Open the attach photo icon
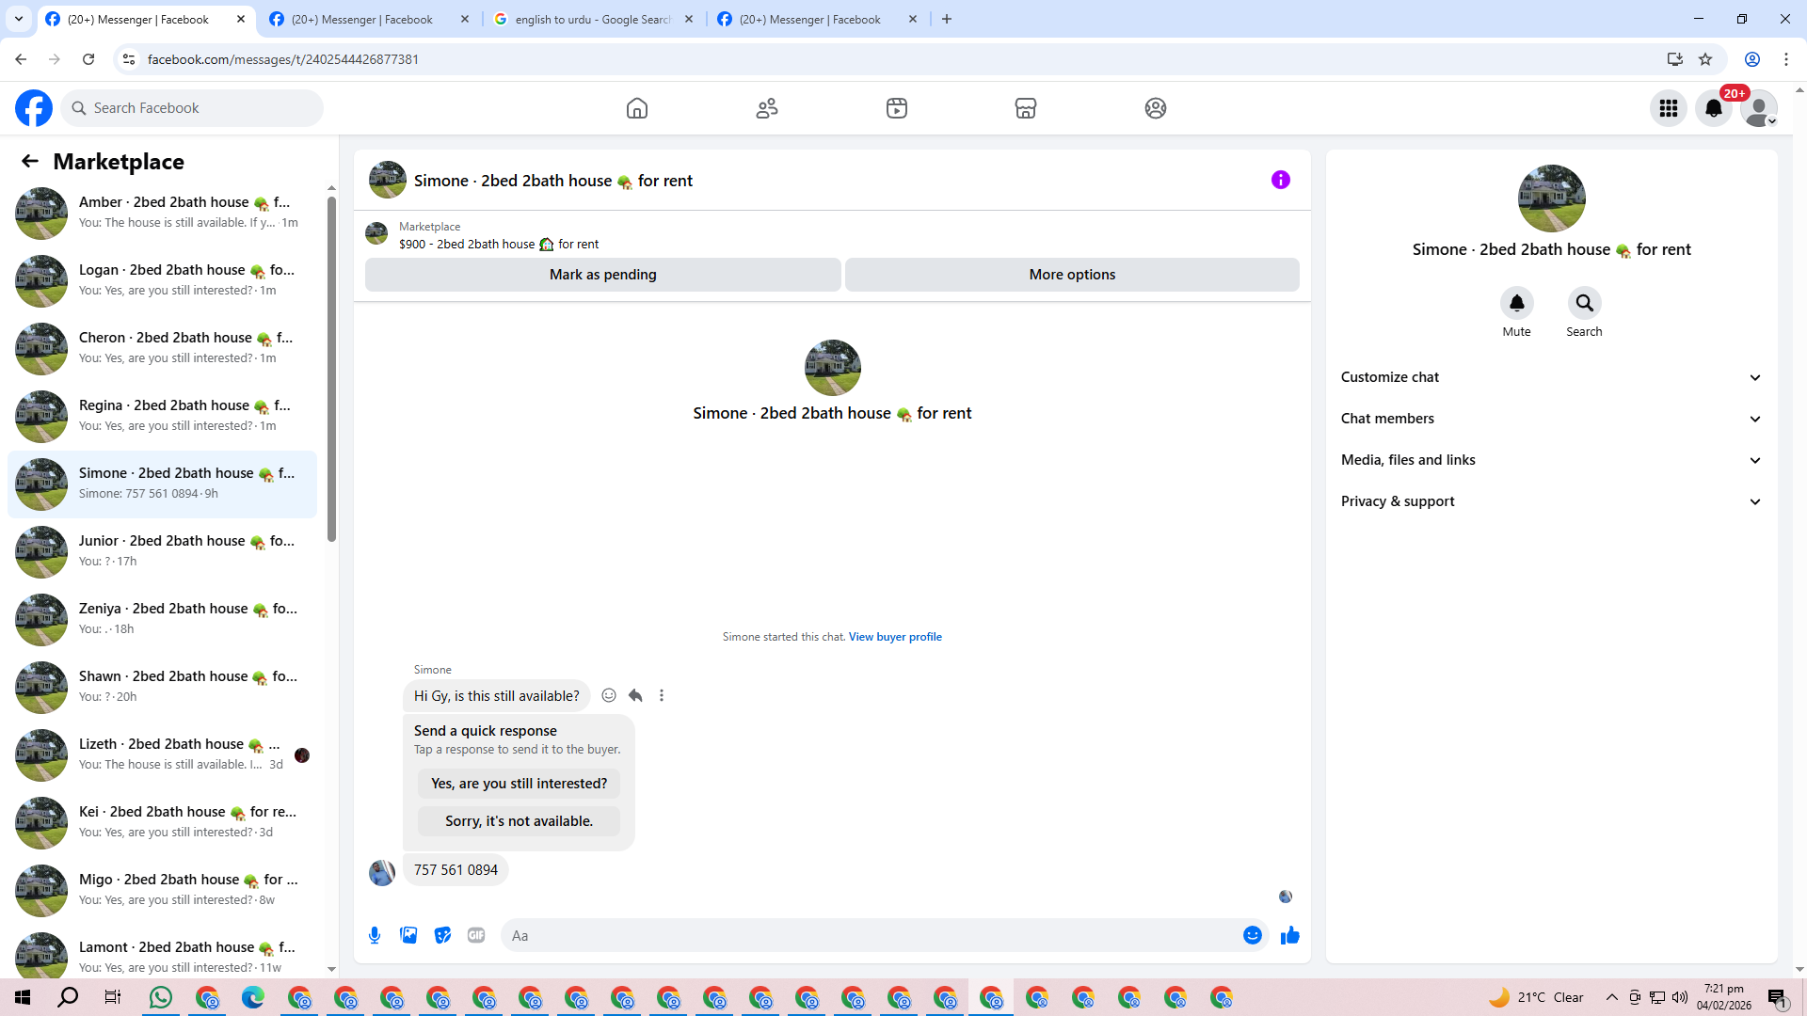 point(408,935)
